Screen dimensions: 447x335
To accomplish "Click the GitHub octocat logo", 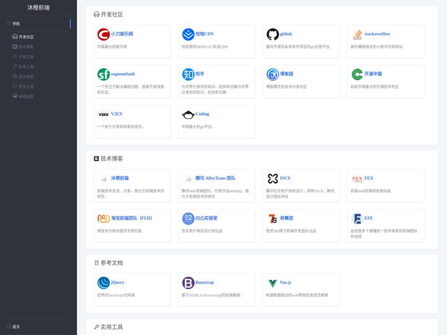I will 273,35.
